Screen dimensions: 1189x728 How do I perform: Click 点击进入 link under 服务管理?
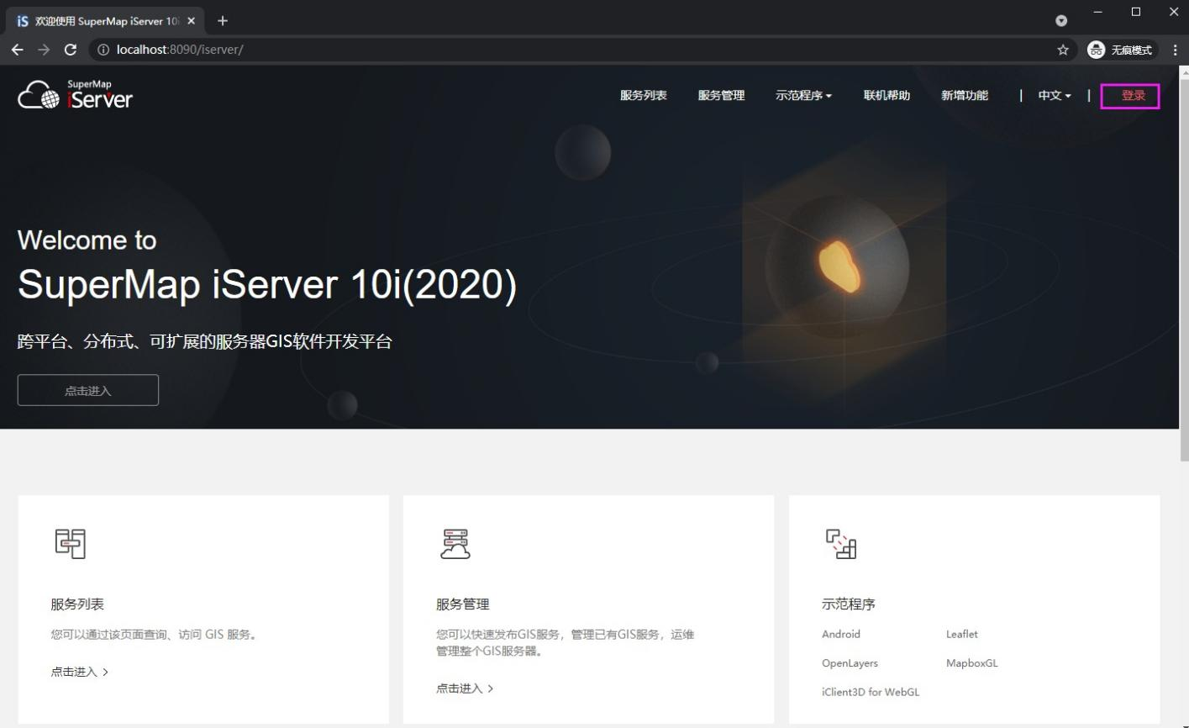click(465, 688)
